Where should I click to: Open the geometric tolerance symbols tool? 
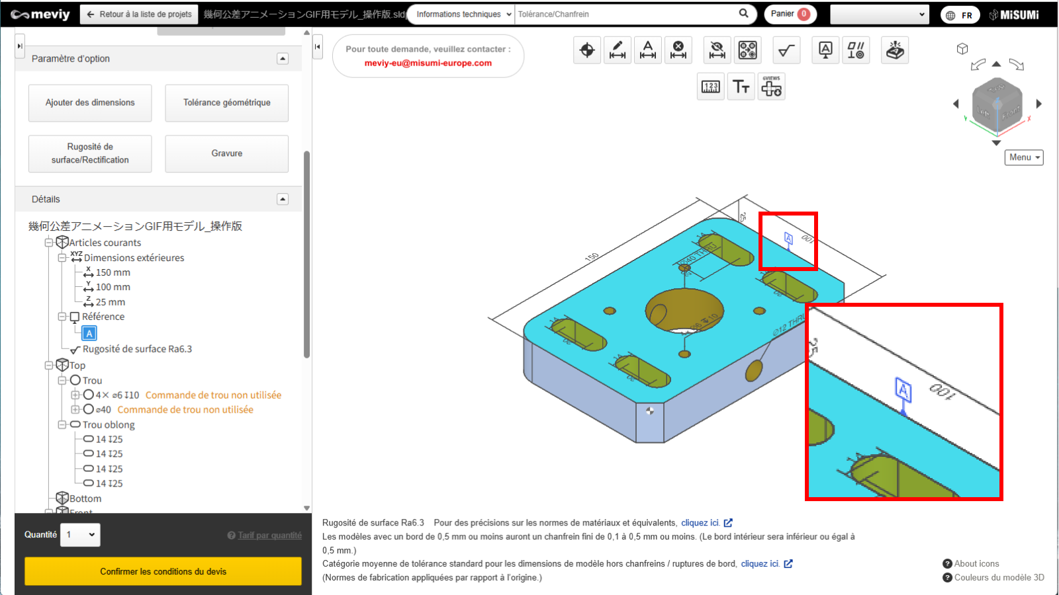pos(856,50)
